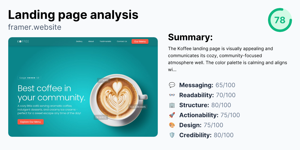Click the 78 score progress ring
This screenshot has height=150, width=300.
point(280,19)
